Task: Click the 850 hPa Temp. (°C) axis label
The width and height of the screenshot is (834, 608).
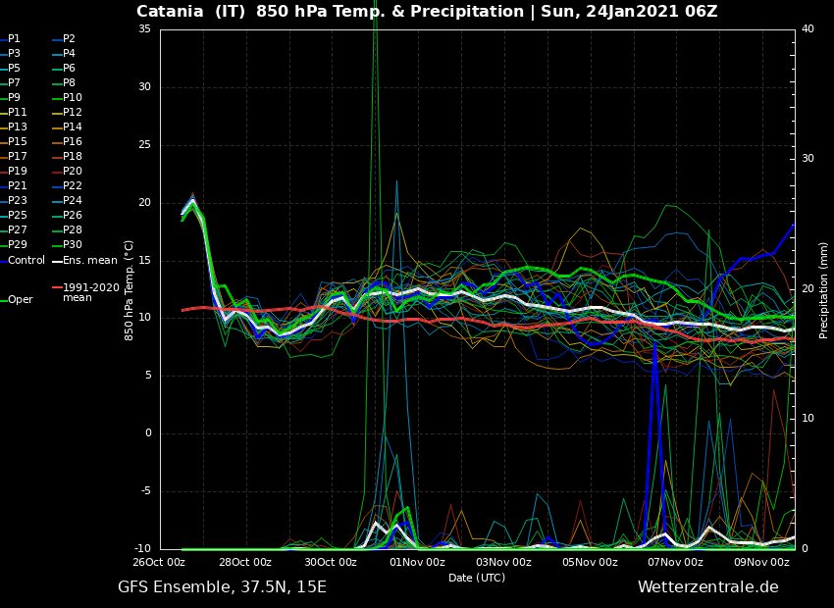Action: (130, 290)
